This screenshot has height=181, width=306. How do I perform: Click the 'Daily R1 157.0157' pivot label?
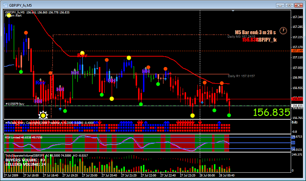[x=241, y=76]
